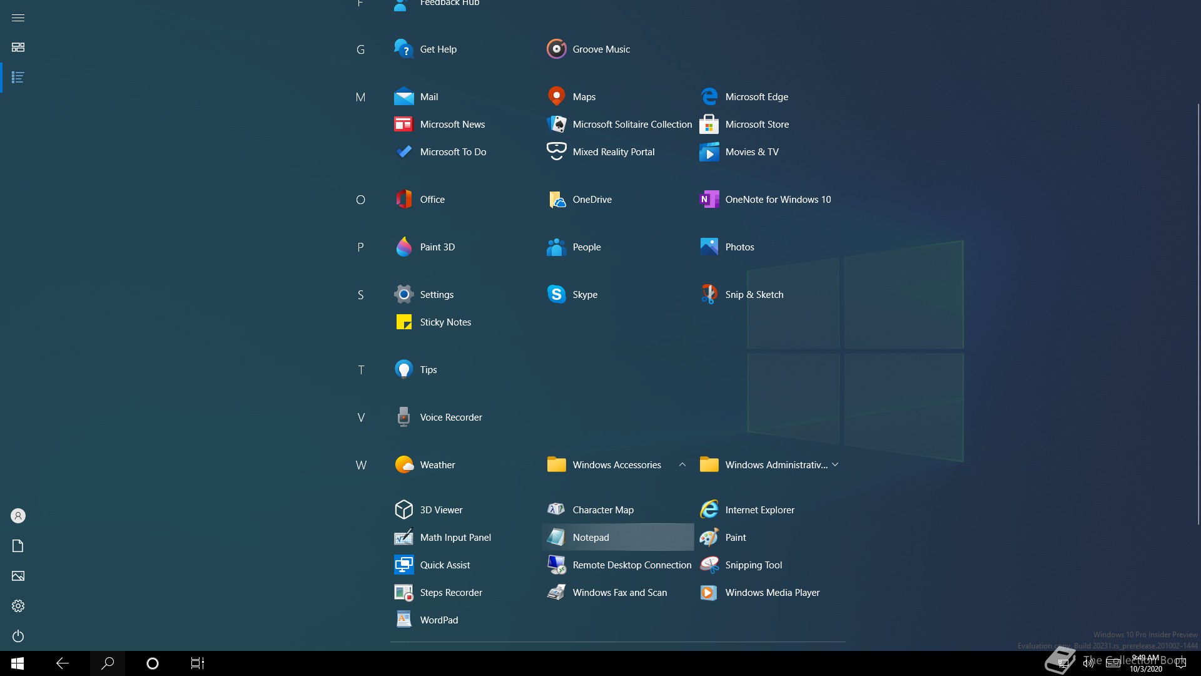Launch Skype icon

[x=556, y=294]
